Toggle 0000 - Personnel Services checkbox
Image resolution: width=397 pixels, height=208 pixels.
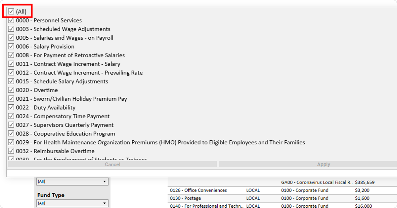(x=11, y=20)
